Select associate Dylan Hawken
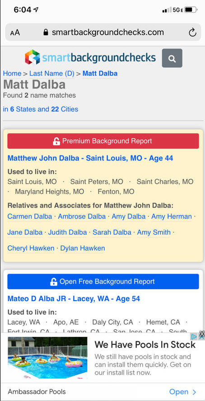205x401 pixels. pos(83,248)
